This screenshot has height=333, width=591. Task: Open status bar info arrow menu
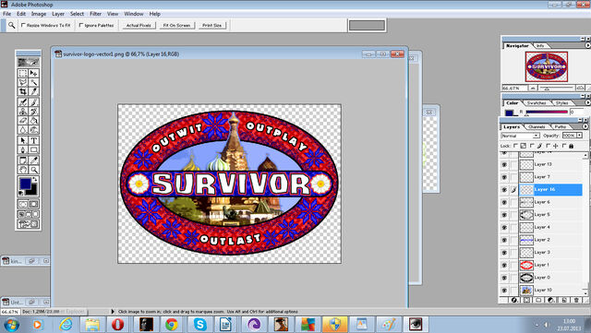[x=113, y=312]
